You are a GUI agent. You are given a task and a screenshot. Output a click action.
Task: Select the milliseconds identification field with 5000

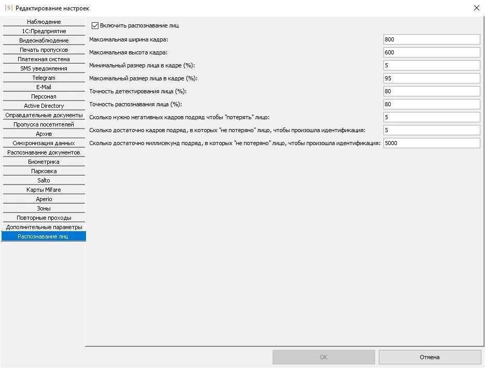432,143
